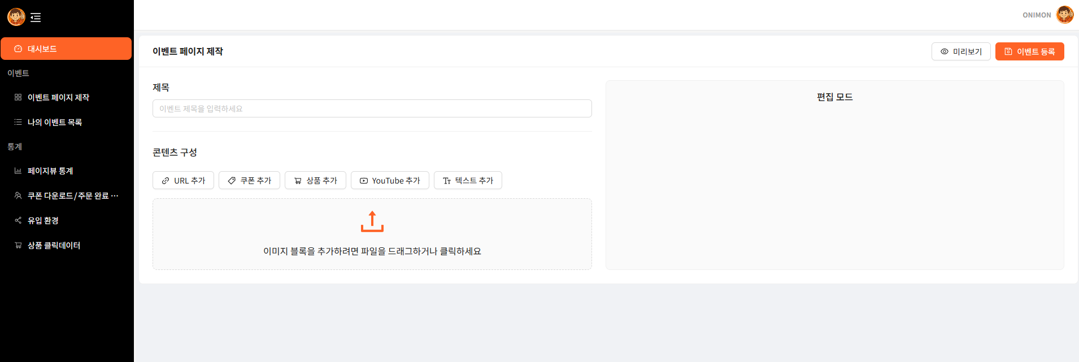Collapse the sidebar with the menu-fold icon
Image resolution: width=1079 pixels, height=362 pixels.
point(36,18)
